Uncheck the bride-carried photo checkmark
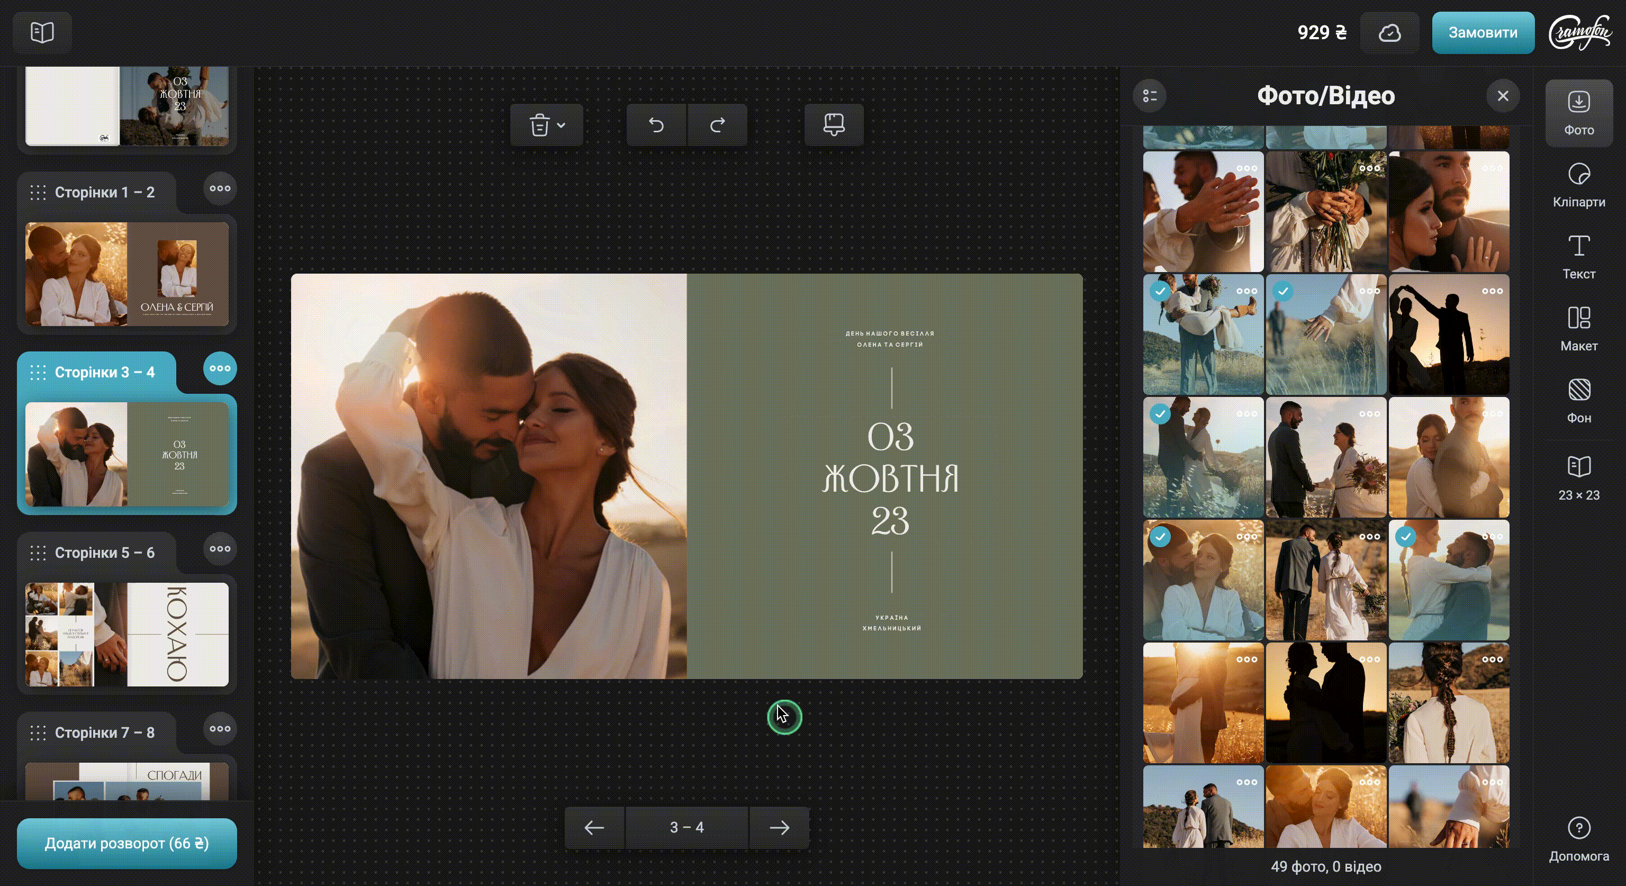Viewport: 1626px width, 886px height. point(1160,291)
